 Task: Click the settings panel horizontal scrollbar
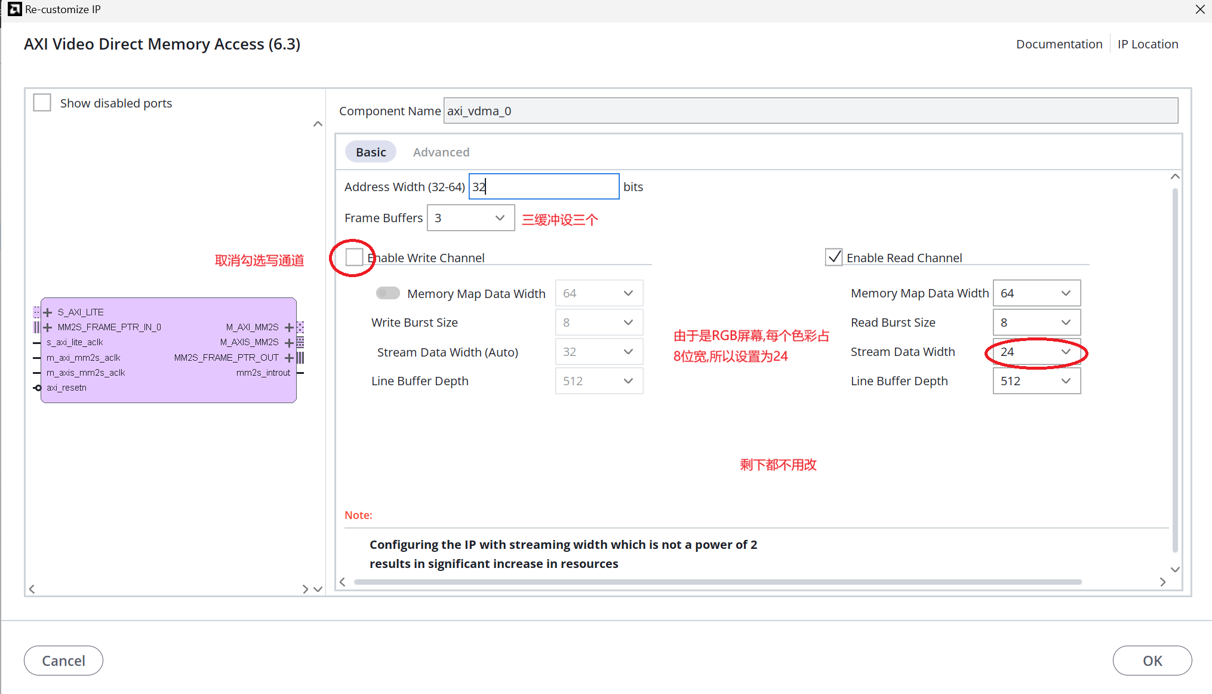tap(718, 582)
